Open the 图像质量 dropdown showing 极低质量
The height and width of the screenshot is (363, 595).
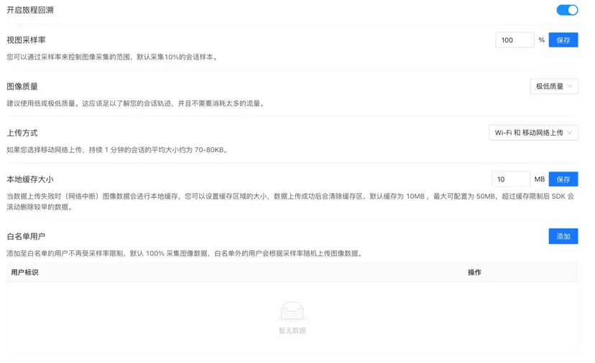(553, 86)
